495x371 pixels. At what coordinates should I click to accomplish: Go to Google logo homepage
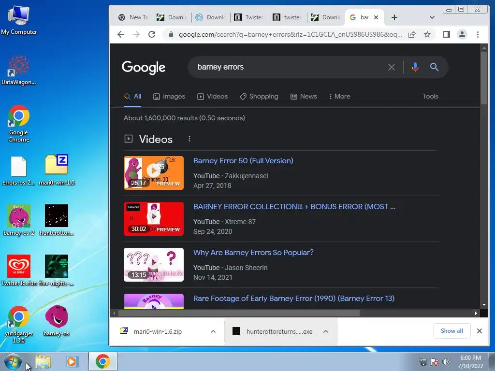[x=144, y=67]
